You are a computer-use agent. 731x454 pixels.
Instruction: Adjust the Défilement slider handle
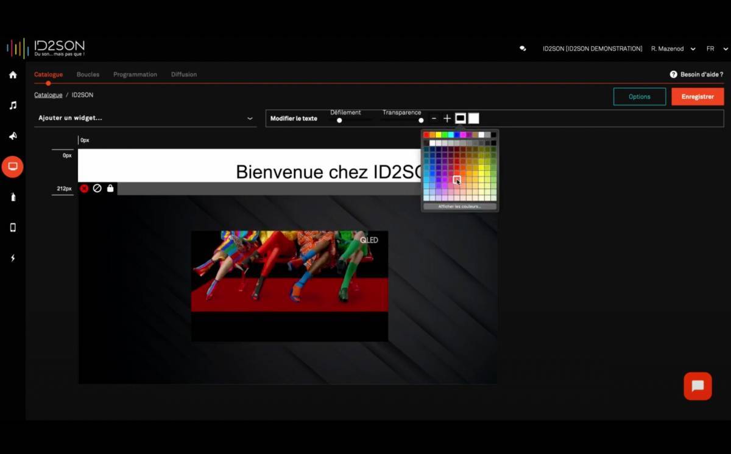tap(339, 120)
